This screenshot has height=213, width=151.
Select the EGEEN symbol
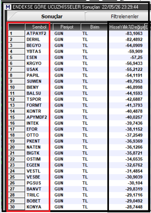tap(33, 165)
